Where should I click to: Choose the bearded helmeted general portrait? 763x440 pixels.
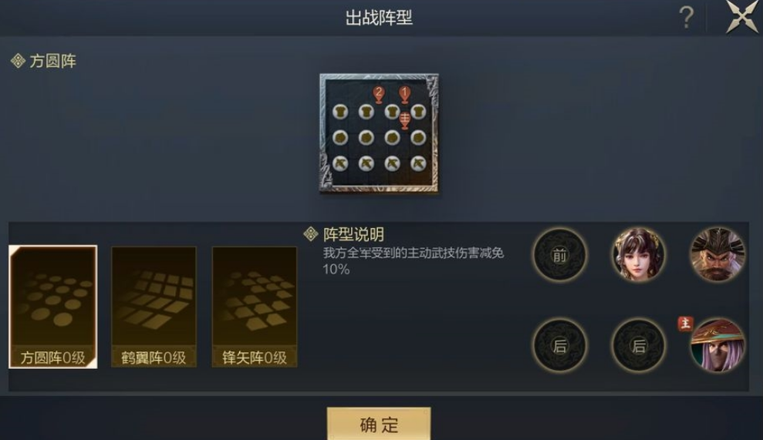click(x=717, y=255)
